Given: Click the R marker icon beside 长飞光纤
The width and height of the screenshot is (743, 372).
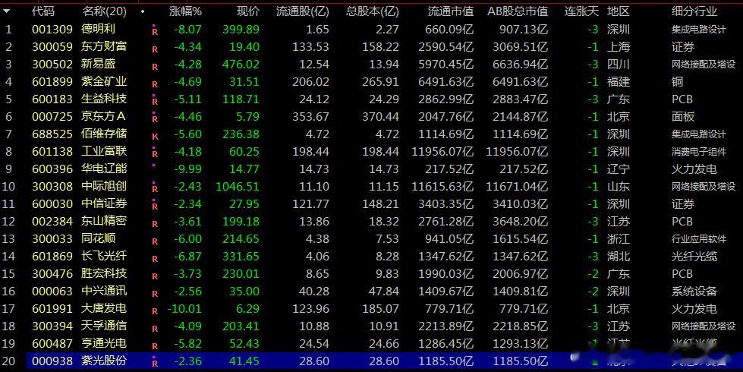Looking at the screenshot, I should coord(155,259).
